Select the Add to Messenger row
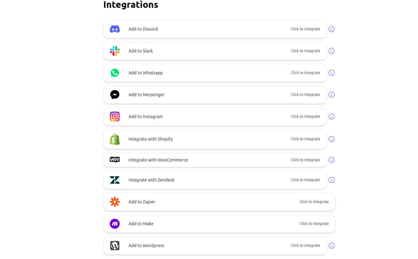The height and width of the screenshot is (259, 418). tap(215, 94)
